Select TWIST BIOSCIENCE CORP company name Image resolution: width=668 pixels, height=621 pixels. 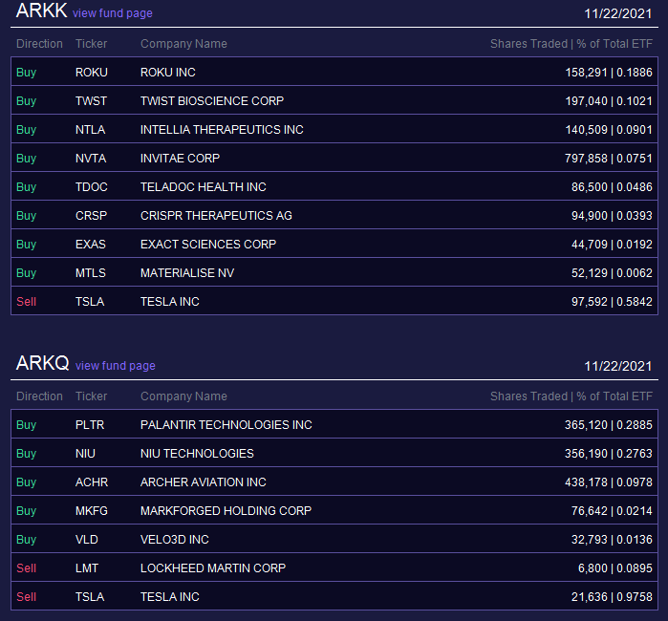pos(212,101)
